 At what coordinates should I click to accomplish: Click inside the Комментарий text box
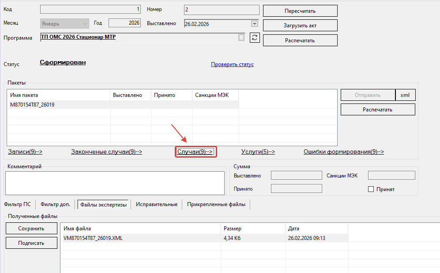click(x=115, y=183)
